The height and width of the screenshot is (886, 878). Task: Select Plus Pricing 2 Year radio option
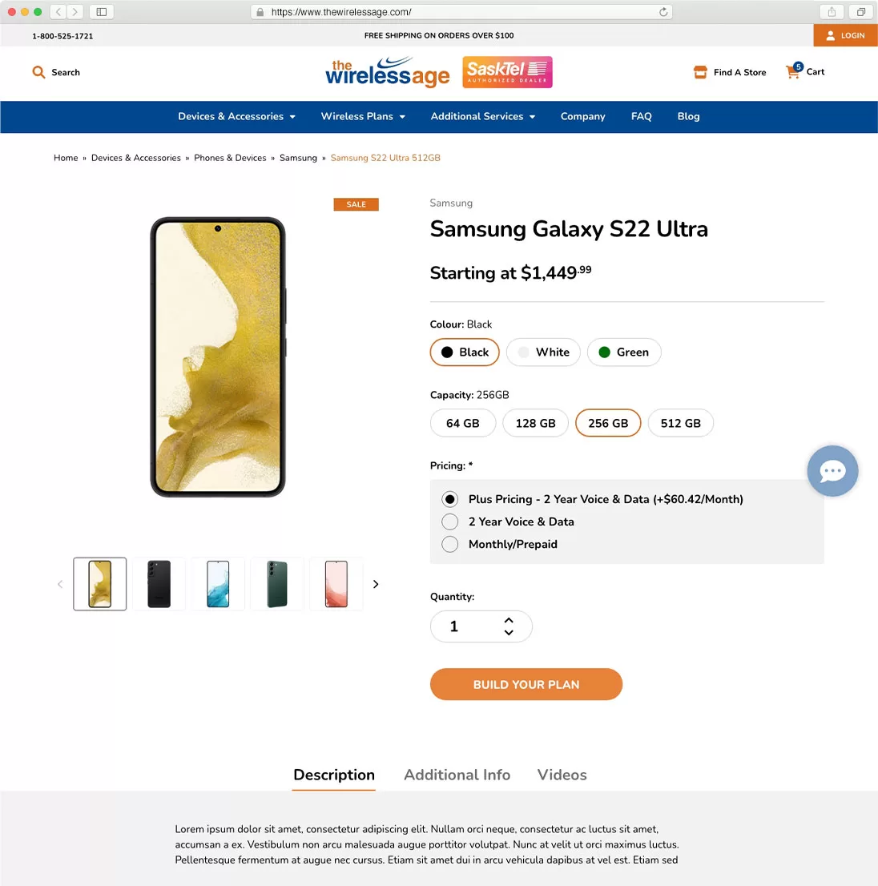tap(450, 499)
